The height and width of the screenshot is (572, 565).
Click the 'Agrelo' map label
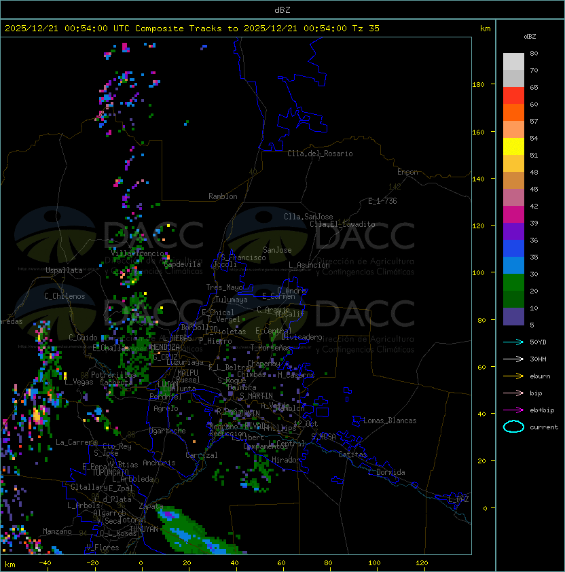pyautogui.click(x=166, y=408)
